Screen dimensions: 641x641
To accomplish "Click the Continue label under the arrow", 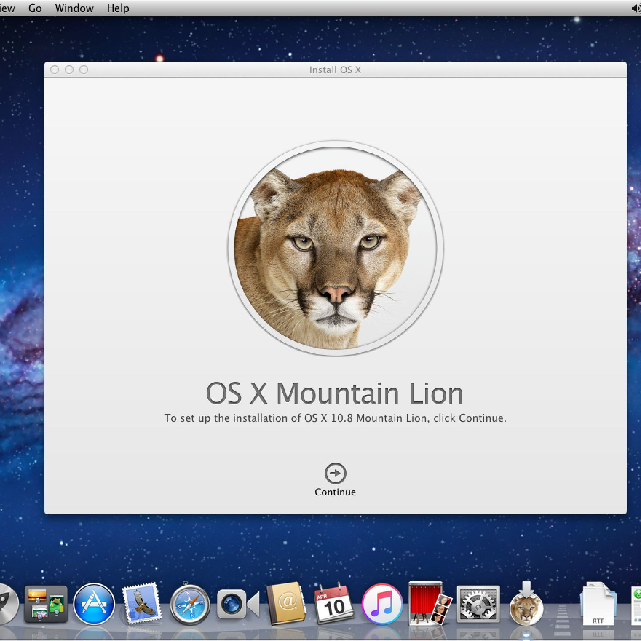I will pos(335,492).
